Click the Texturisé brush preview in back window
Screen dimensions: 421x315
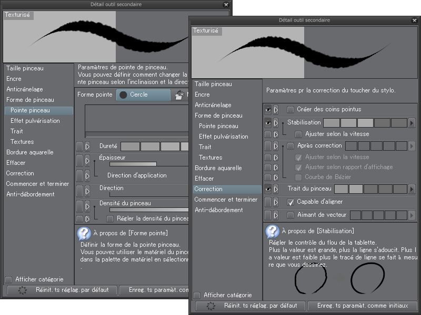coord(96,37)
